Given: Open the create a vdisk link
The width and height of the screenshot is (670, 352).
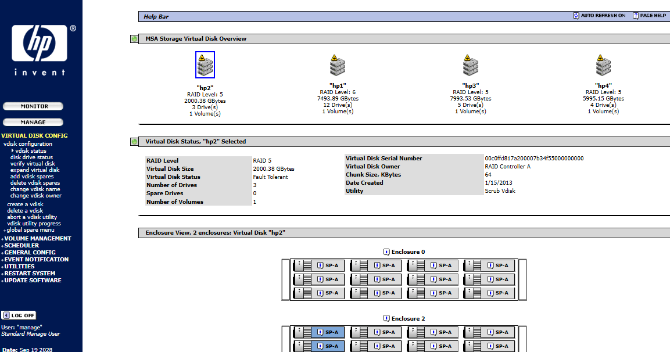Looking at the screenshot, I should click(x=25, y=204).
